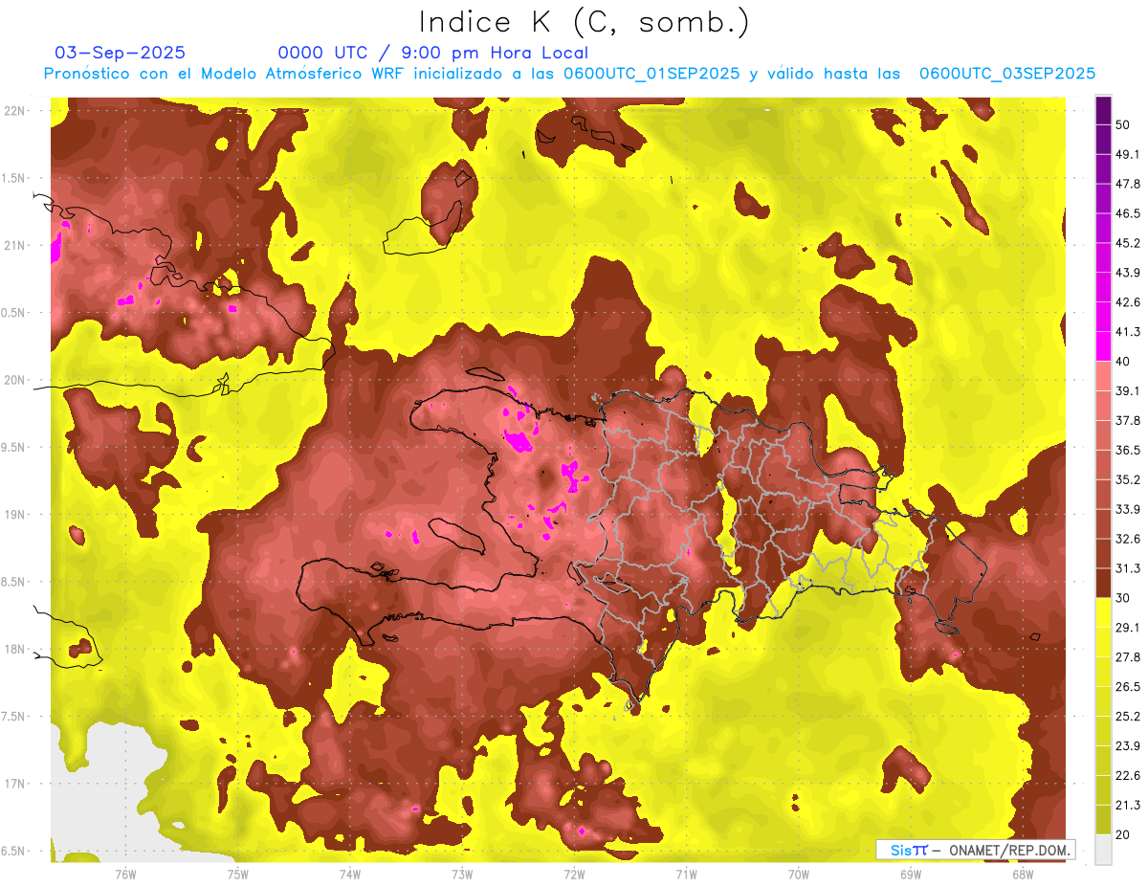Select the date text "03-Sep-2025"
1148x887 pixels.
click(121, 53)
